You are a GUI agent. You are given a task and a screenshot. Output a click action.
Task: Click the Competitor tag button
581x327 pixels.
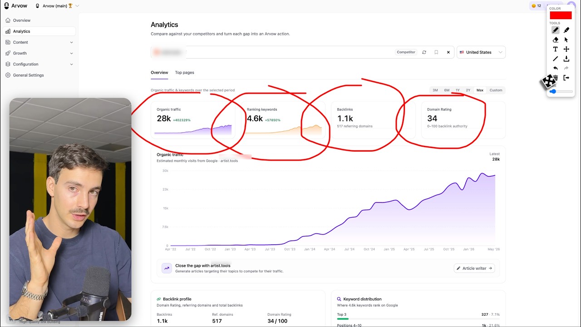[x=406, y=52]
